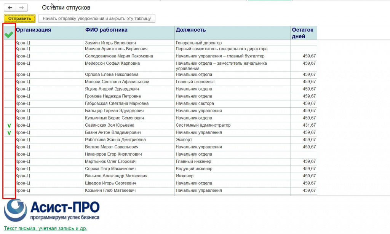This screenshot has width=390, height=234.
Task: Click the ФИО работника column header
Action: tap(129, 33)
